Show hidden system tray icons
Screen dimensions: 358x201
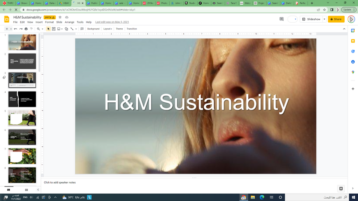pos(55,197)
